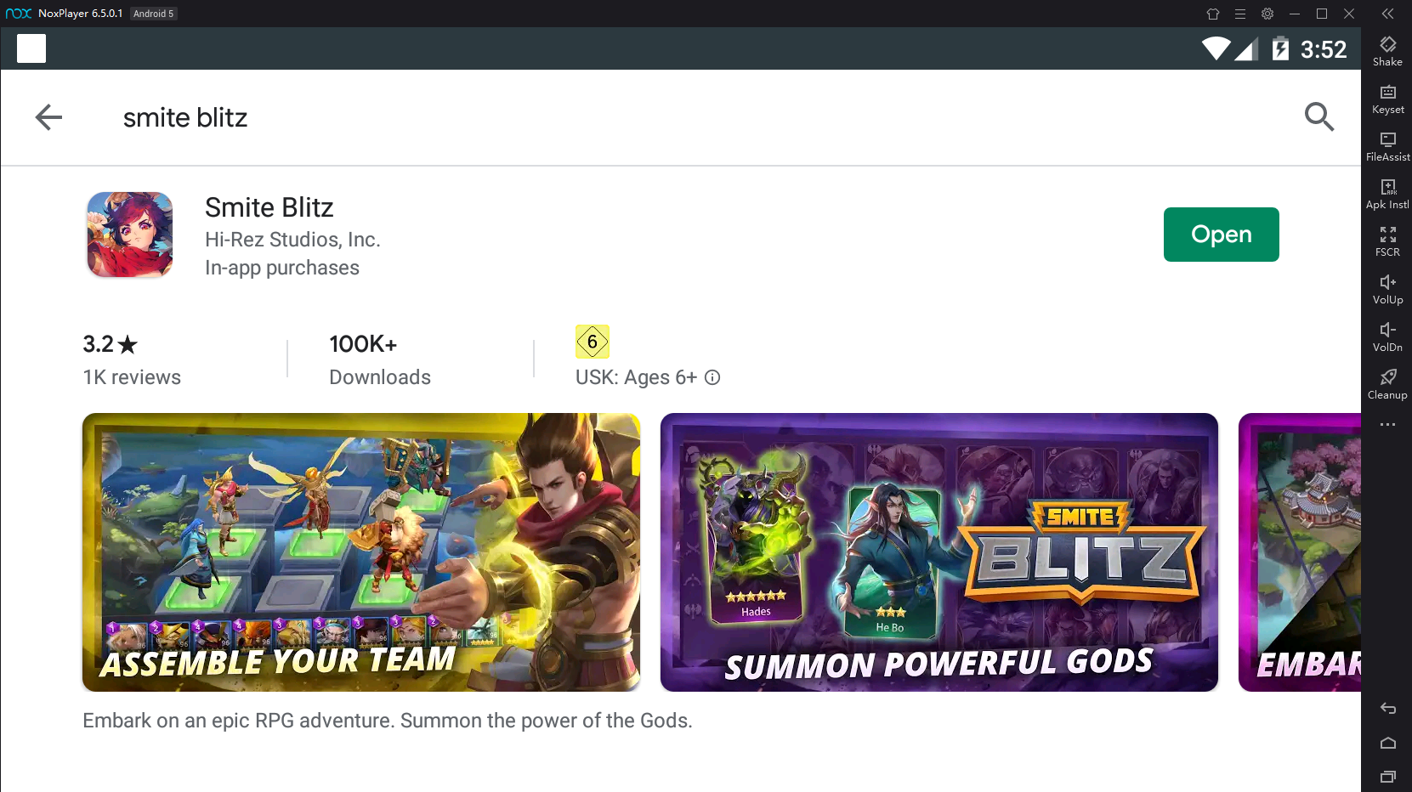This screenshot has width=1412, height=792.
Task: Open the Summon Powerful Gods screenshot
Action: [x=939, y=552]
